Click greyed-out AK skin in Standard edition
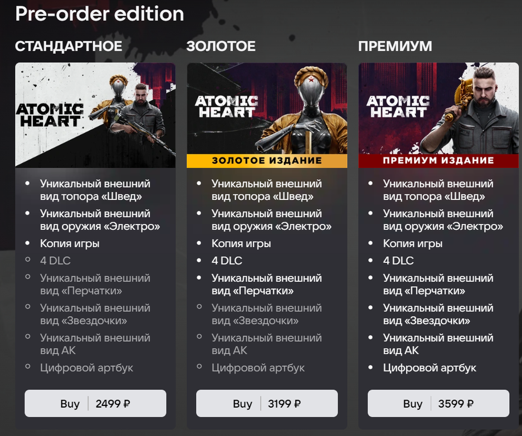 (95, 344)
